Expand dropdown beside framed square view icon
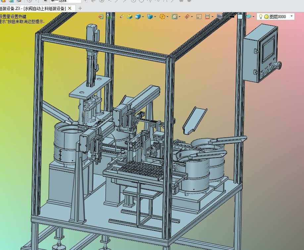The height and width of the screenshot is (250, 304). click(x=180, y=17)
